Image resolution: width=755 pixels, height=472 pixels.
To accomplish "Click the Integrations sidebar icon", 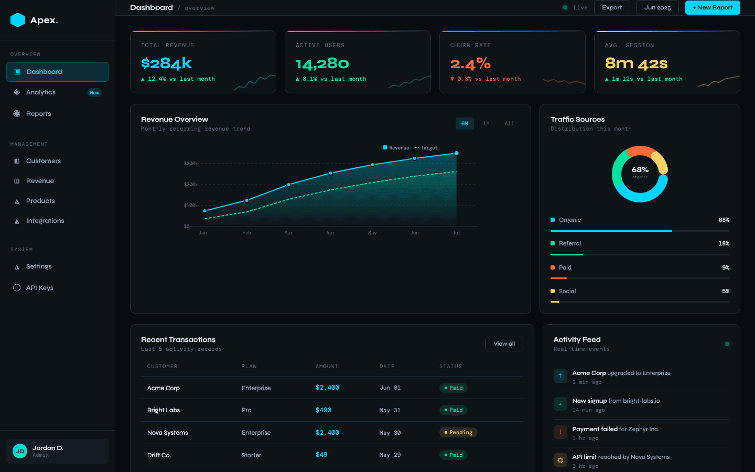I will 17,221.
